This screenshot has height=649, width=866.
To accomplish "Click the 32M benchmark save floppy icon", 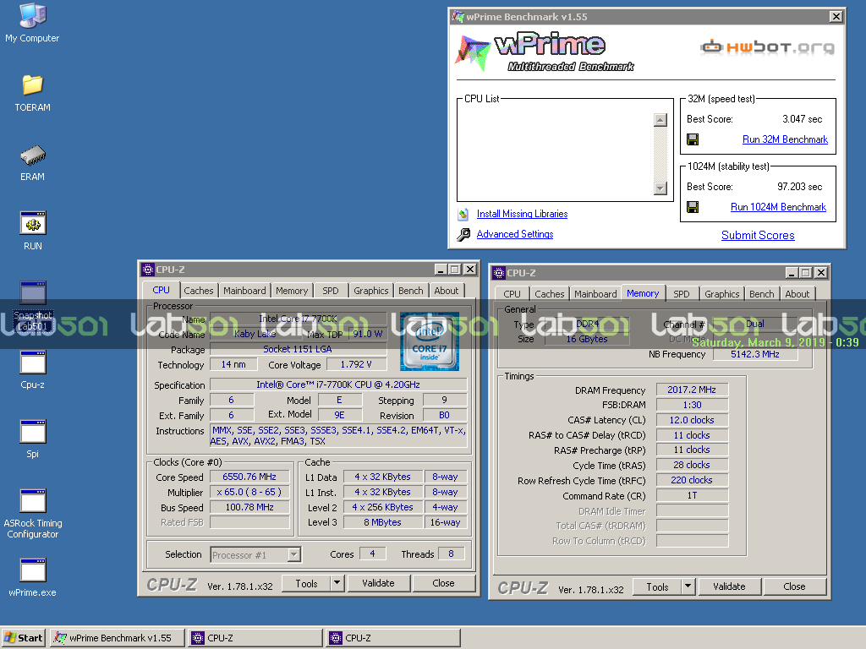I will point(693,139).
